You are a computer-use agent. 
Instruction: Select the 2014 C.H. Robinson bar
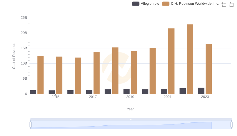click(41, 75)
